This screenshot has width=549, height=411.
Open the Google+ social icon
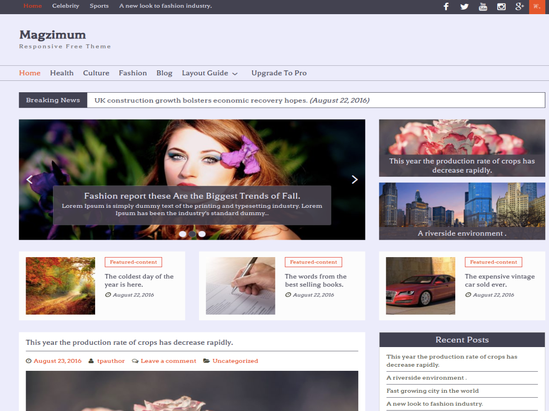click(x=519, y=6)
